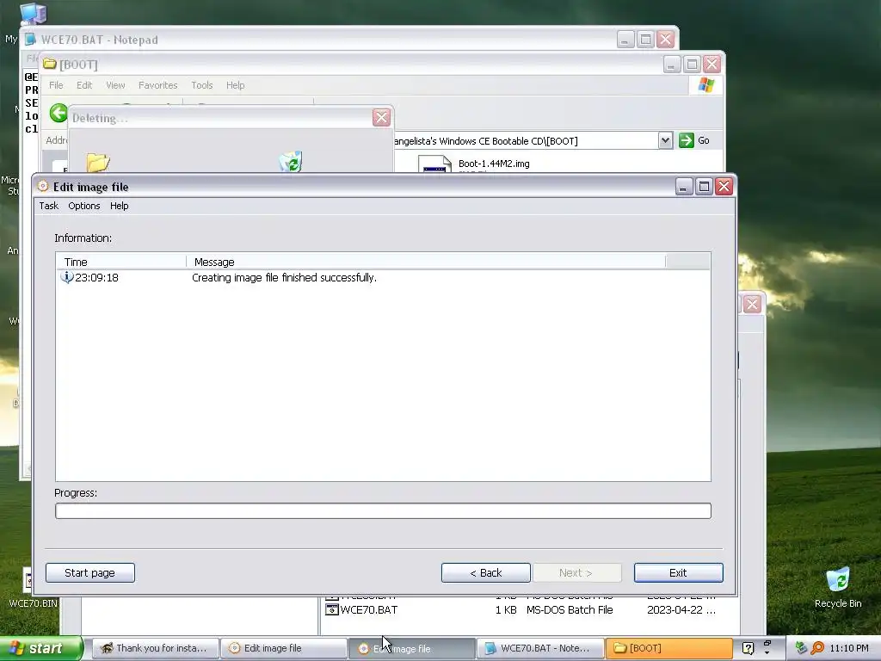Minimize the Edit image file window
The width and height of the screenshot is (881, 661).
click(683, 187)
